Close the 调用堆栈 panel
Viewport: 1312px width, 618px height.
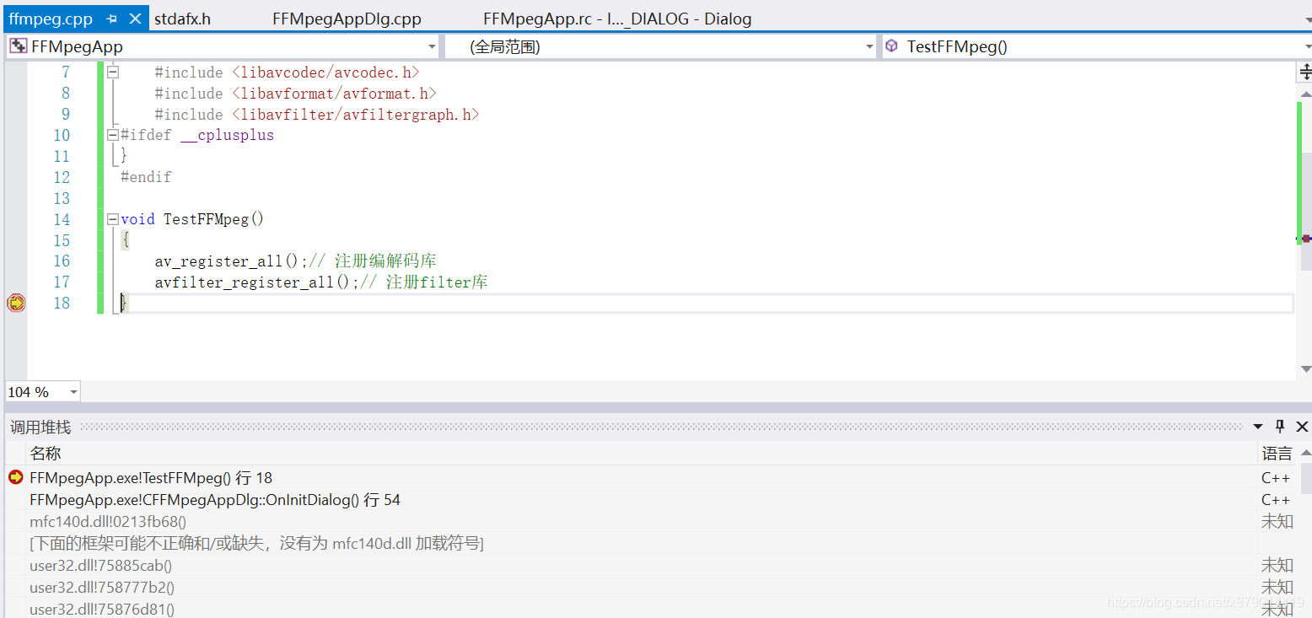point(1302,427)
